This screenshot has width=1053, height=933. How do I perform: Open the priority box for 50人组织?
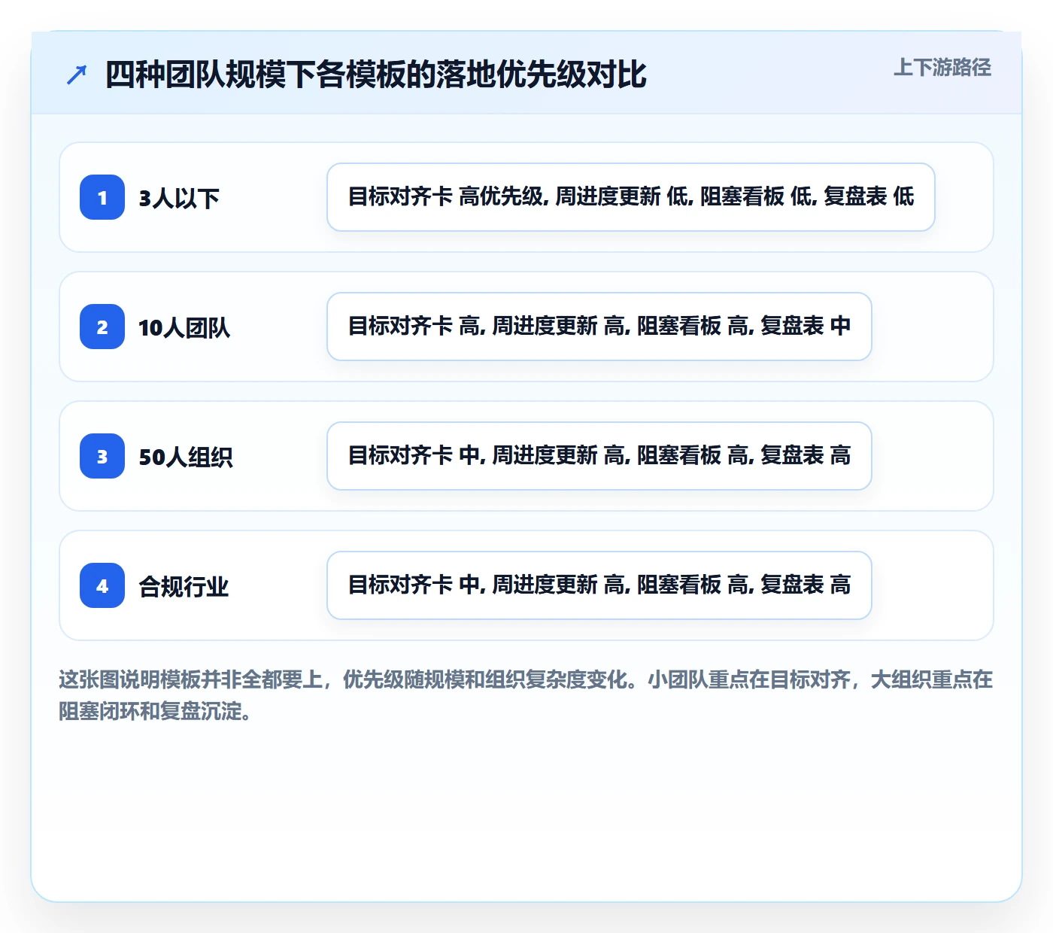click(x=599, y=456)
